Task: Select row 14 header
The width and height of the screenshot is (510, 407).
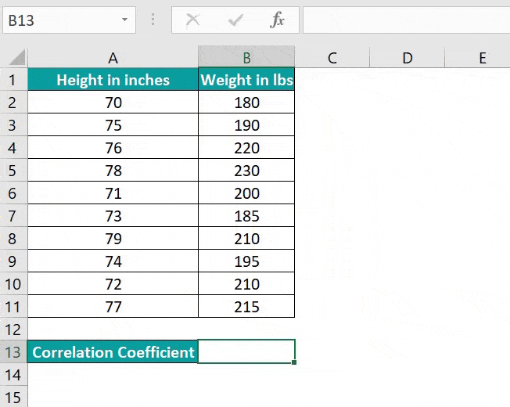Action: click(x=13, y=374)
